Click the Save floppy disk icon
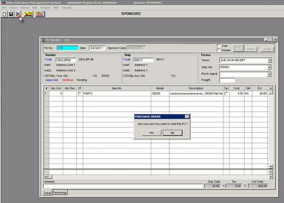The image size is (284, 203). 11,14
